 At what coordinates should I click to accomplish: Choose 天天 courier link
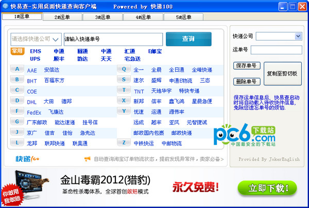click(x=106, y=59)
